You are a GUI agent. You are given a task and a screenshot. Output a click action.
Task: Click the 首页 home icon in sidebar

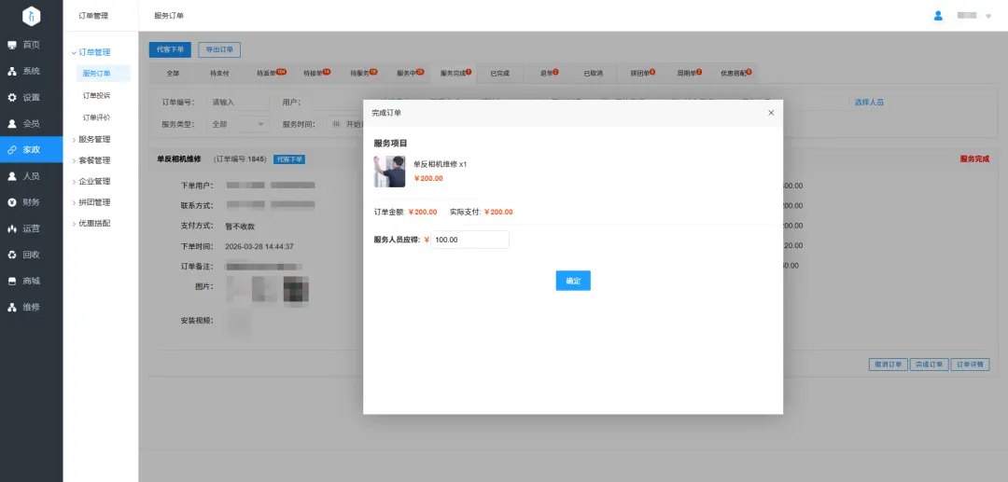(x=12, y=45)
